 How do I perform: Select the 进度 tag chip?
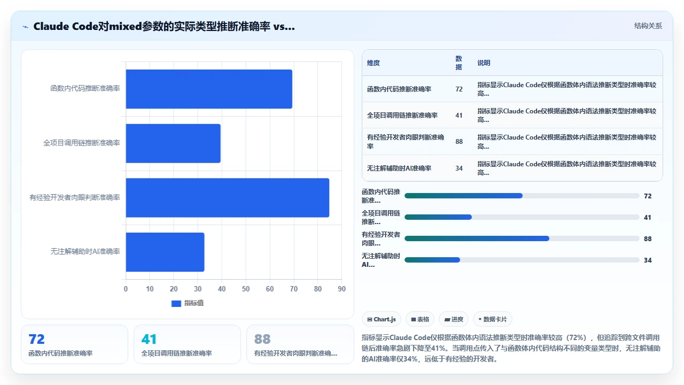(454, 319)
